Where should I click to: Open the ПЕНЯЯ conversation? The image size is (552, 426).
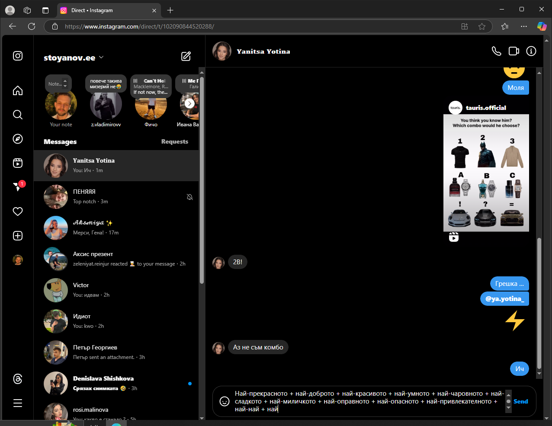pyautogui.click(x=116, y=196)
